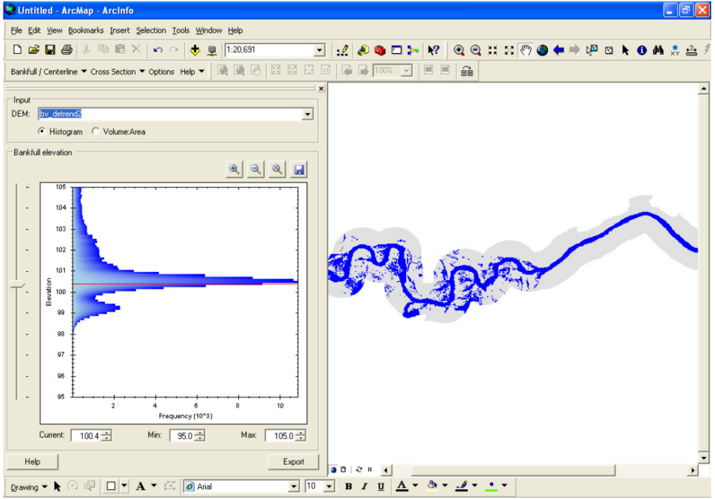The height and width of the screenshot is (499, 715).
Task: Click the bankfull elevation slider handle
Action: [17, 284]
